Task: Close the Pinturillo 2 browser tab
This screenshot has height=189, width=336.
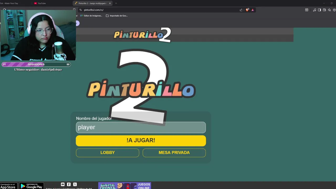Action: coord(110,3)
